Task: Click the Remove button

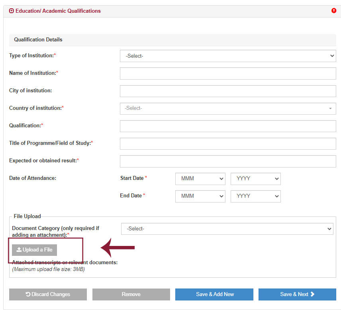Action: tap(131, 294)
